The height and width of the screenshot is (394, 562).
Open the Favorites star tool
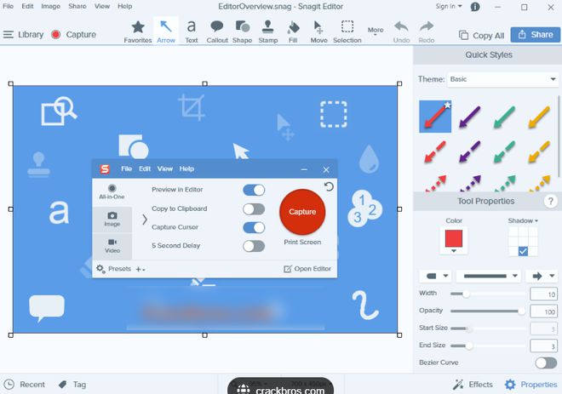coord(138,31)
